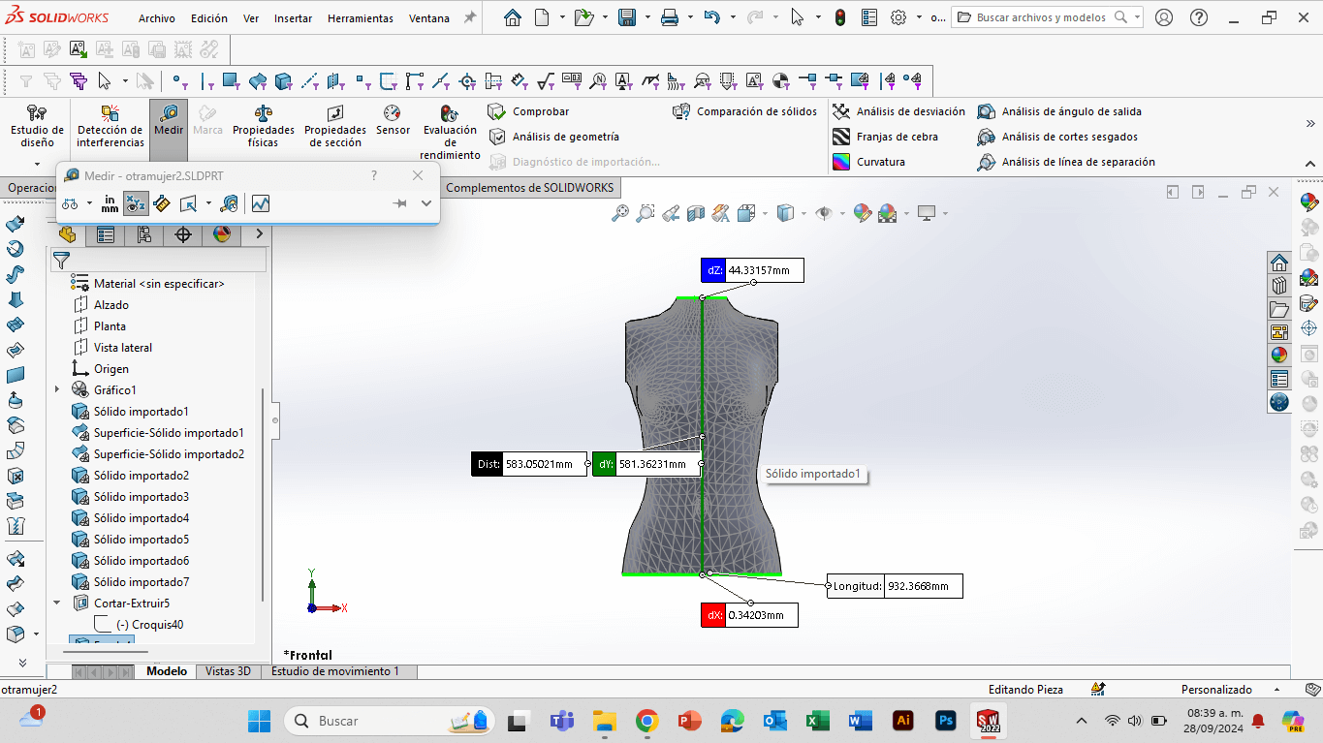1323x743 pixels.
Task: Click create sensor graph icon in Medir dialog
Action: point(260,203)
